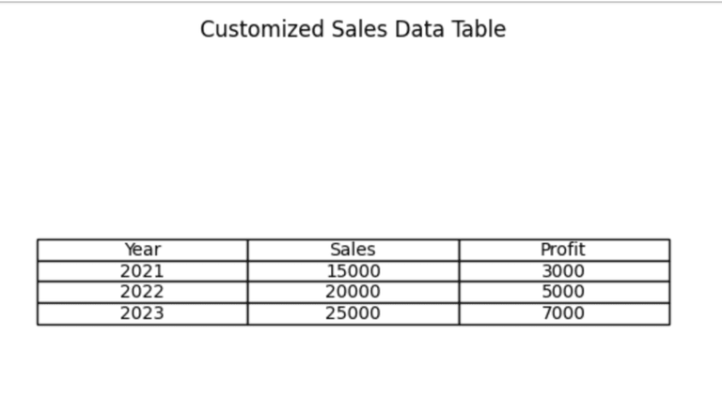Click the word Data in the title

[419, 29]
